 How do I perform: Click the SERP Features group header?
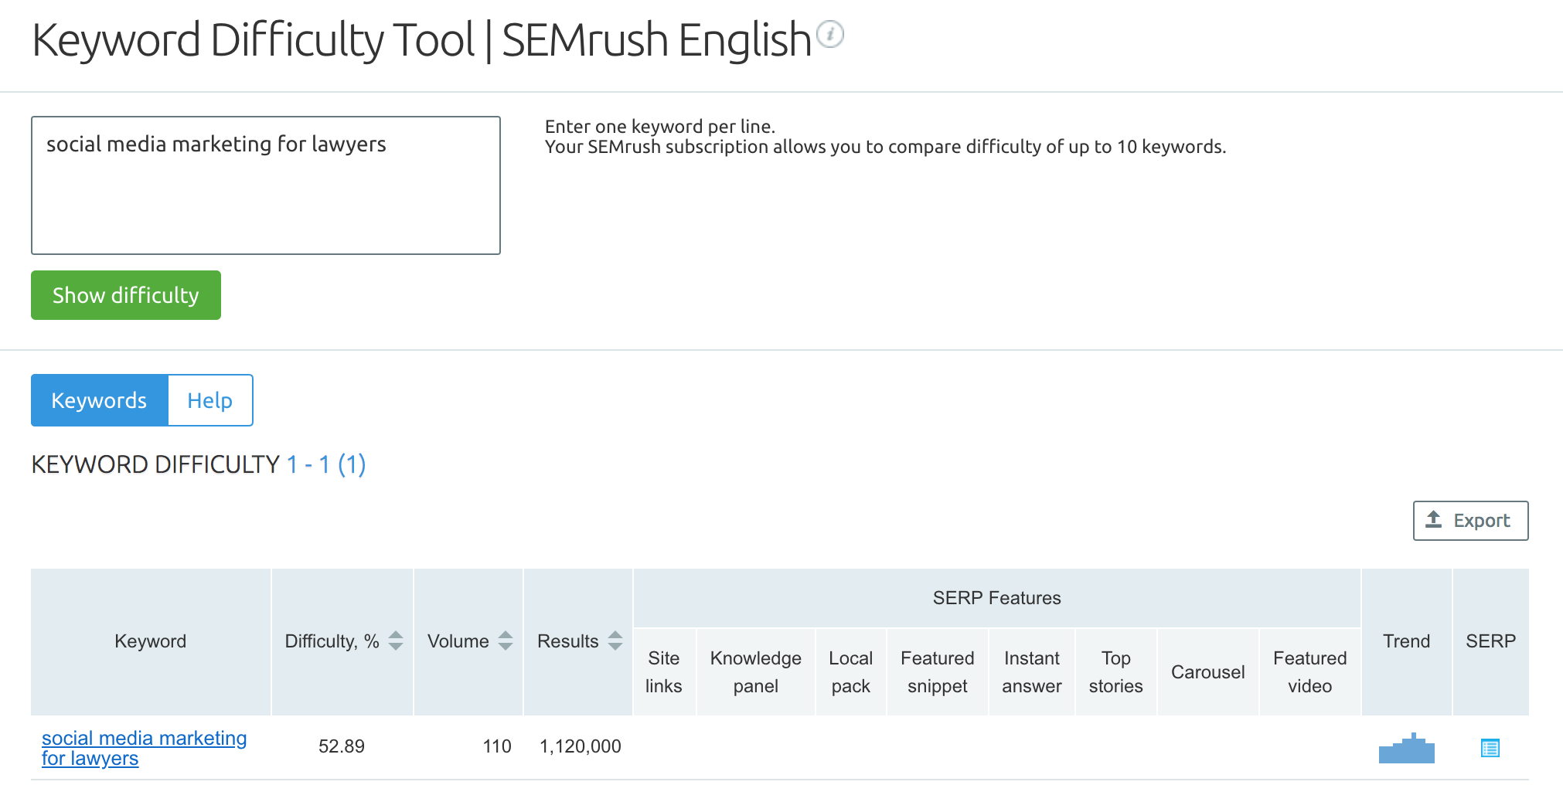pyautogui.click(x=997, y=598)
